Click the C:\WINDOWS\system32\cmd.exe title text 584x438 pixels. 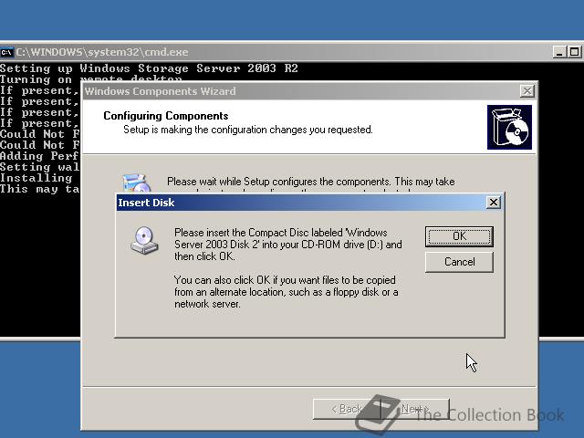[x=102, y=52]
